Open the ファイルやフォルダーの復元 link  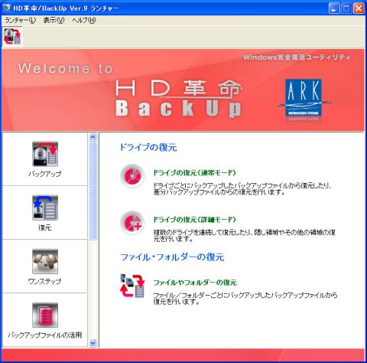[195, 283]
